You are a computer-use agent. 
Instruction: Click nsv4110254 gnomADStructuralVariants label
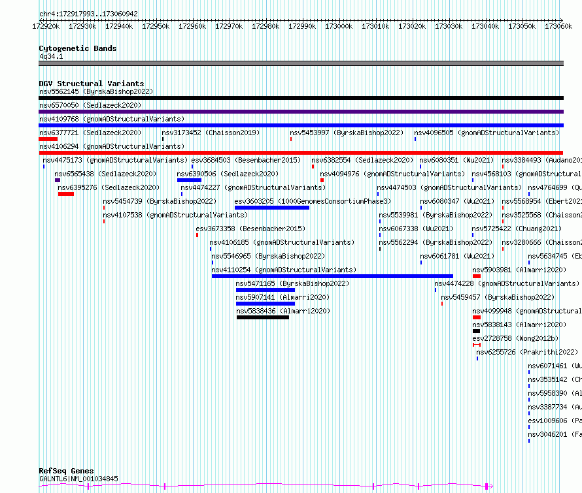[284, 270]
